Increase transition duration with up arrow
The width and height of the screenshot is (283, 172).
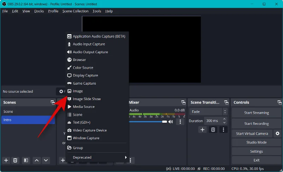(x=224, y=119)
